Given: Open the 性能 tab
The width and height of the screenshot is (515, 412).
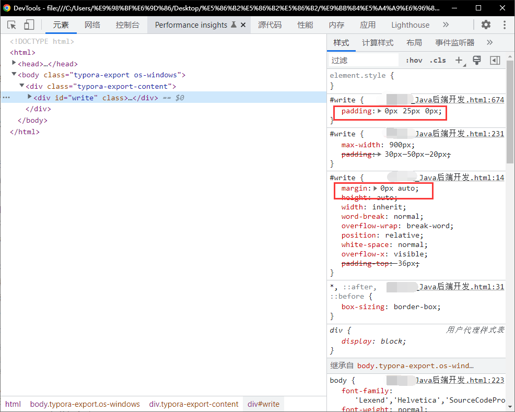Looking at the screenshot, I should pos(305,25).
